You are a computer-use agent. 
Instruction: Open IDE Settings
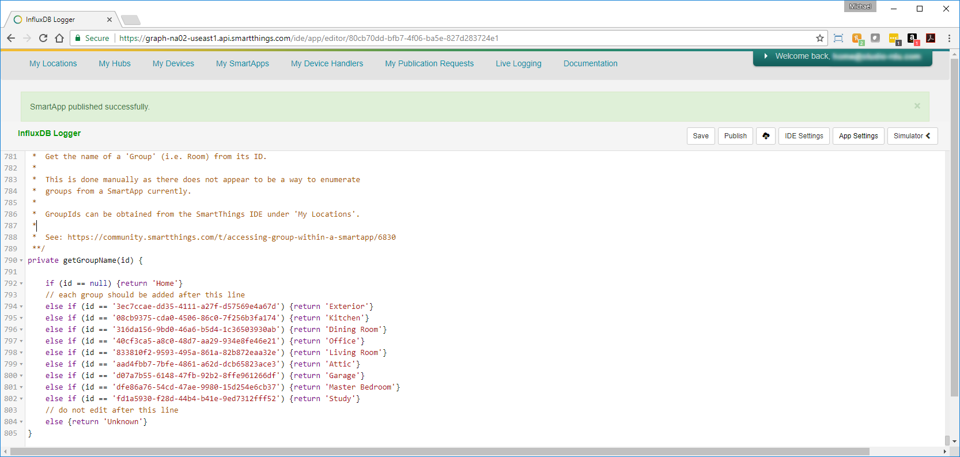pos(804,136)
